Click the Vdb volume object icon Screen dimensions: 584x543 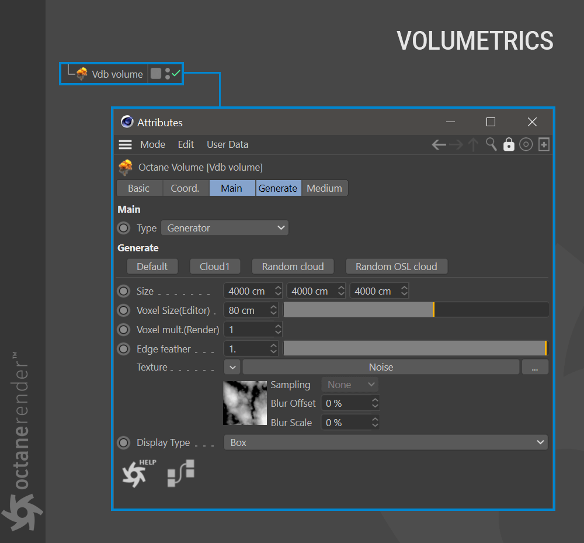pos(82,74)
